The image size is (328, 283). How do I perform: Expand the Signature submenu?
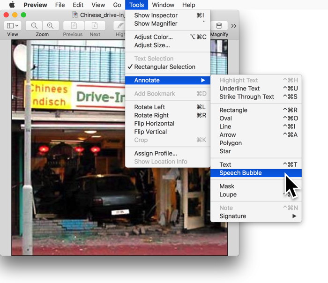(x=256, y=216)
